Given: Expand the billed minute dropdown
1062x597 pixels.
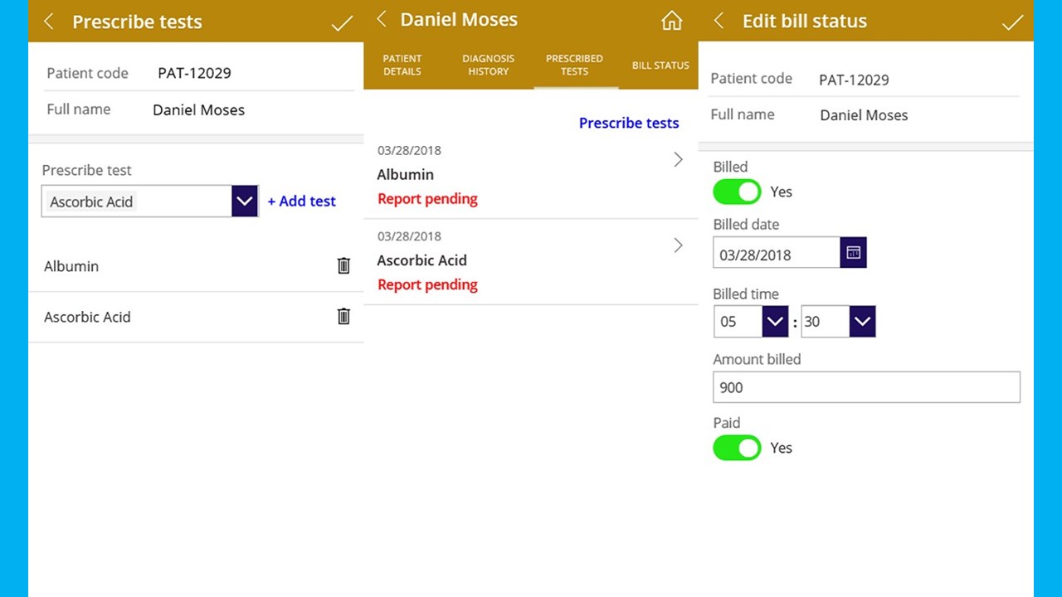Looking at the screenshot, I should point(862,322).
